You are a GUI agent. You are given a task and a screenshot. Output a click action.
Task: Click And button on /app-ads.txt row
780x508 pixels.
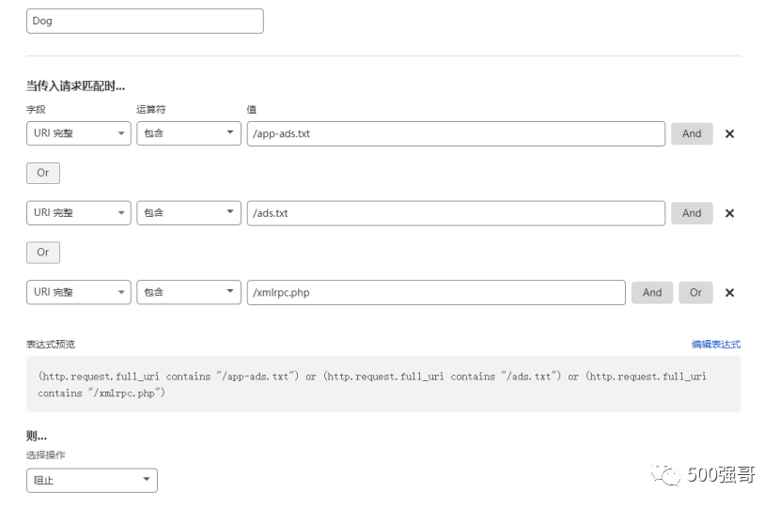point(692,133)
